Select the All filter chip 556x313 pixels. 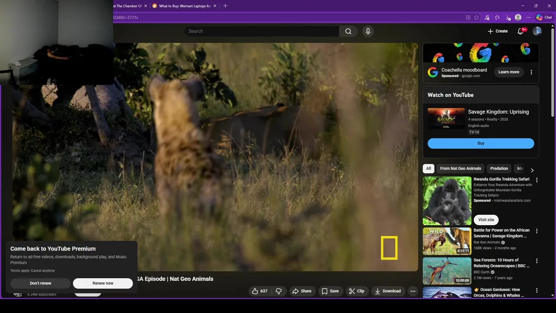click(429, 169)
